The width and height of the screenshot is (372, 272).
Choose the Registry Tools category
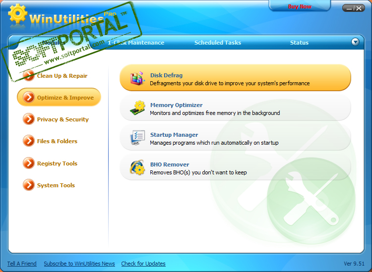coord(57,163)
